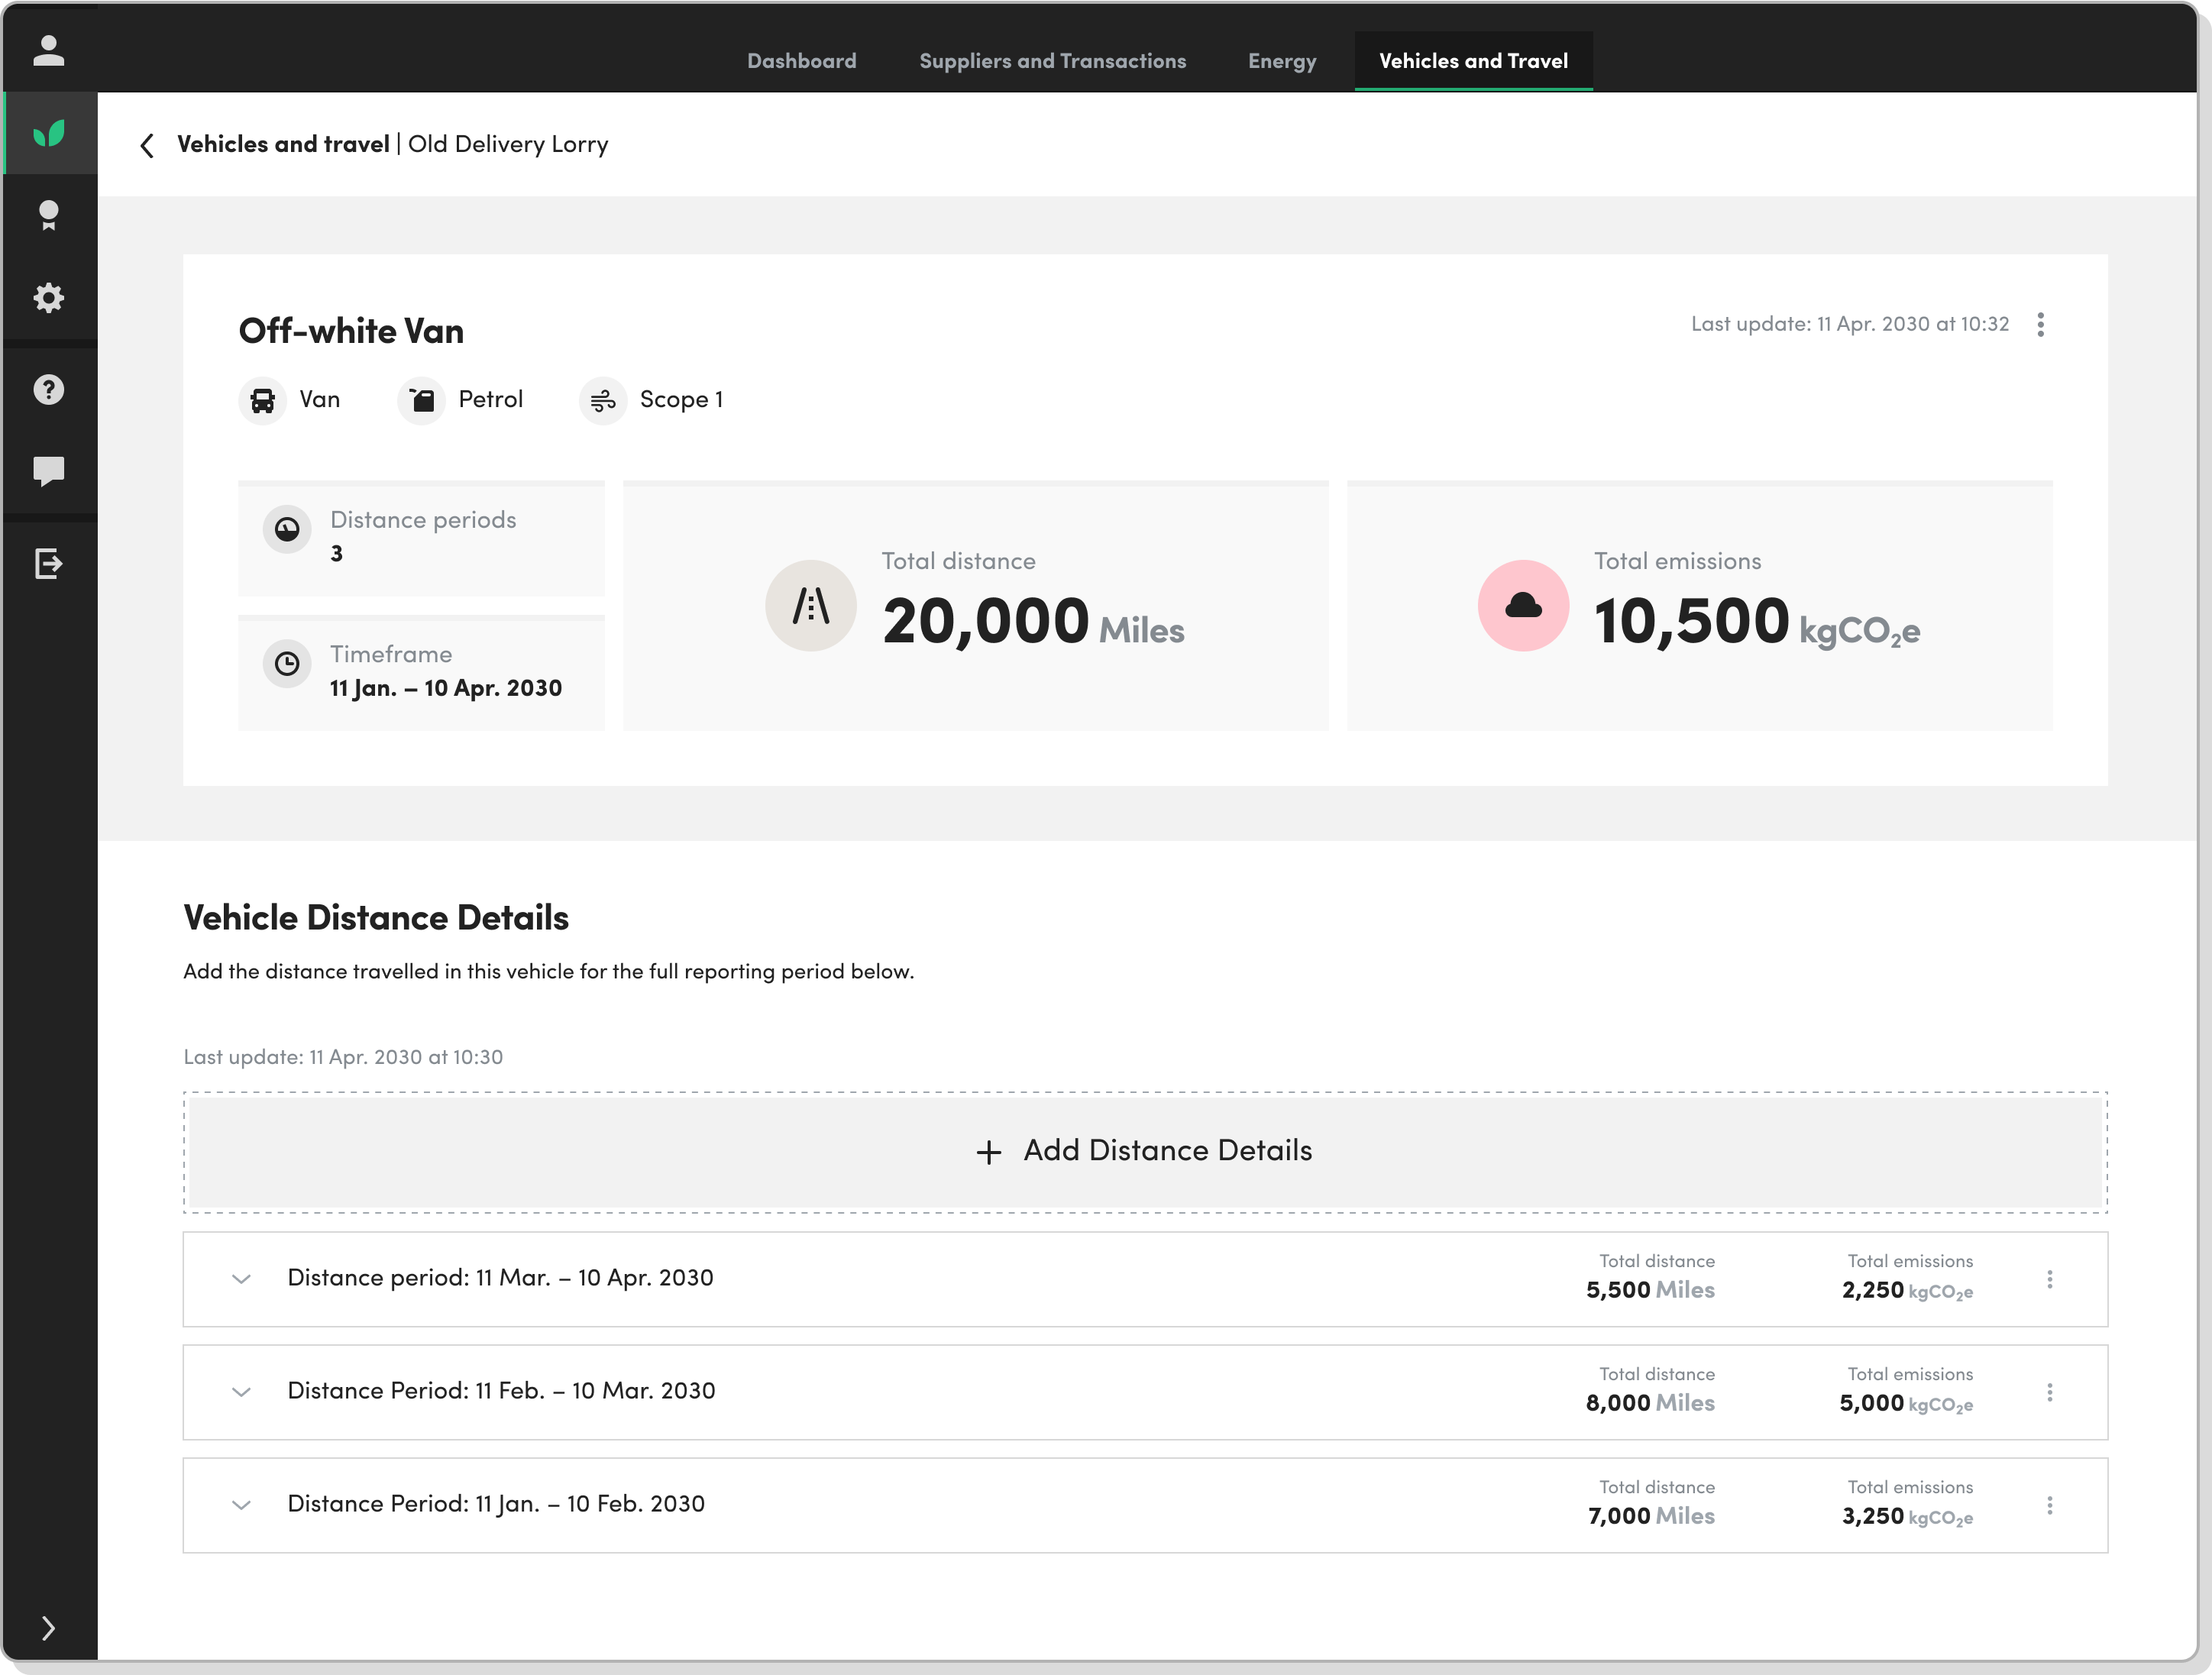The image size is (2212, 1675).
Task: Click the Scope 1 wind icon
Action: [x=603, y=400]
